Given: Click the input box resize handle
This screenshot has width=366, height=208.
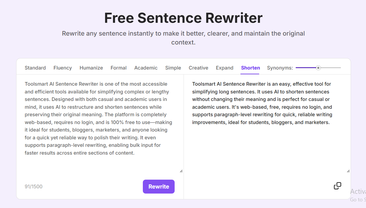Looking at the screenshot, I should 181,171.
